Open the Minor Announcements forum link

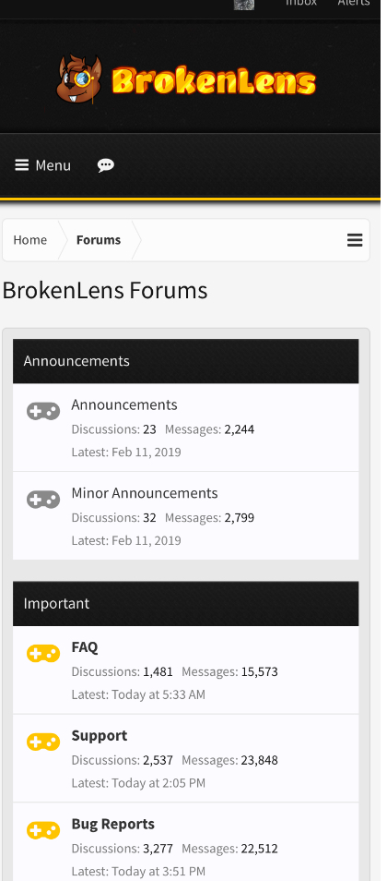(144, 493)
